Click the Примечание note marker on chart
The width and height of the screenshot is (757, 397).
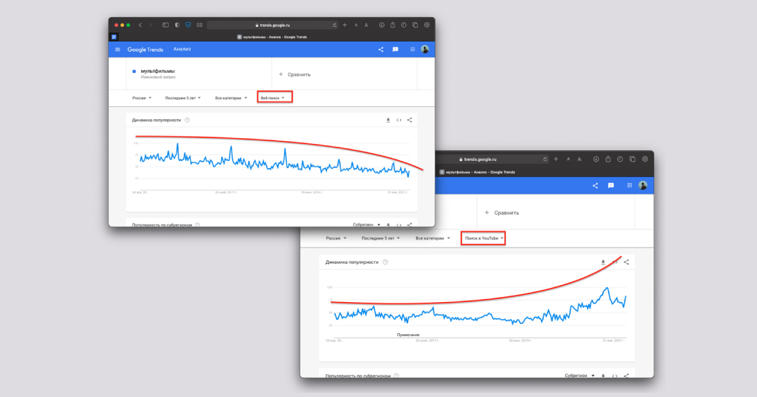click(408, 335)
